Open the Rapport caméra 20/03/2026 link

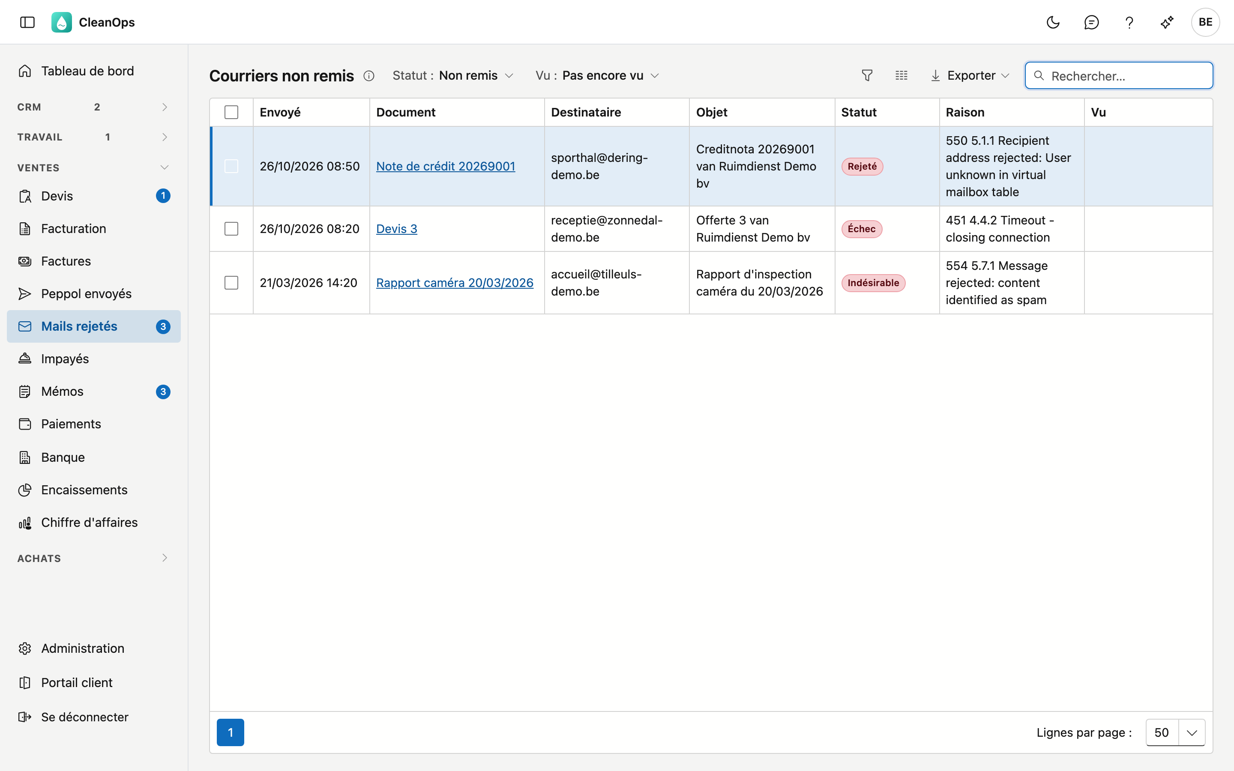pyautogui.click(x=455, y=283)
